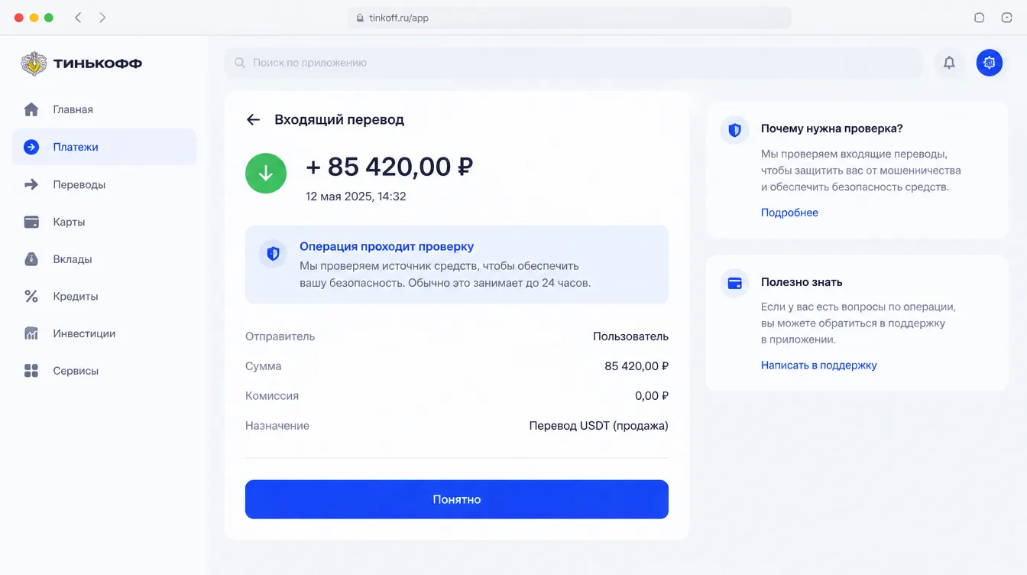Click the tinkoff.ru/app address bar
This screenshot has width=1027, height=575.
570,18
